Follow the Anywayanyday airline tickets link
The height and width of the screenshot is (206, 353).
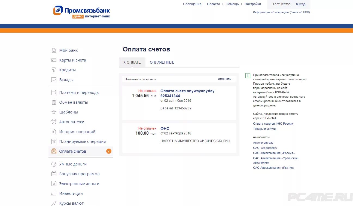(263, 143)
